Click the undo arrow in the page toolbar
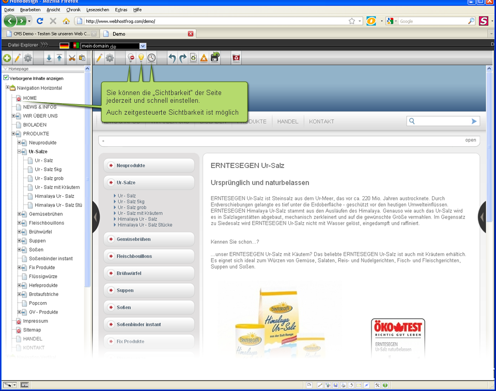 (172, 58)
